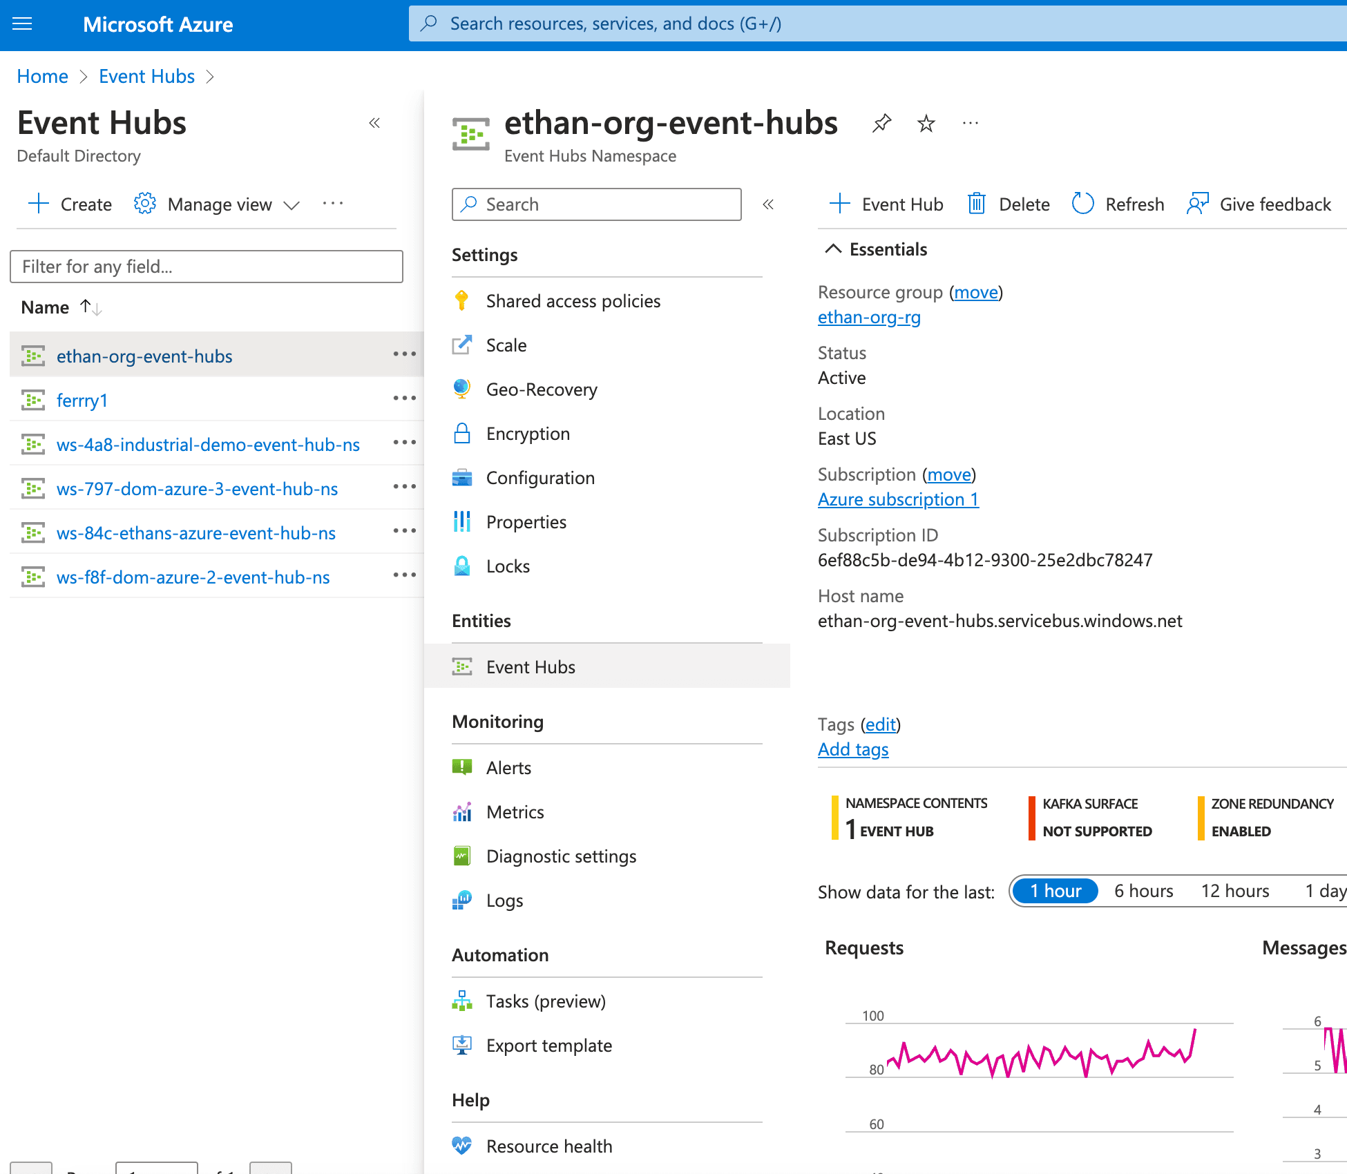This screenshot has height=1174, width=1347.
Task: Open context menu for ws-84c-ethans-azure row
Action: pyautogui.click(x=405, y=531)
